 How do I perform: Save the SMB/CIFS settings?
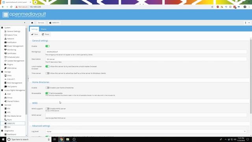pyautogui.click(x=35, y=34)
